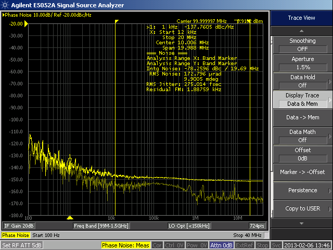Click the Attn 0dB status indicator

(x=223, y=245)
